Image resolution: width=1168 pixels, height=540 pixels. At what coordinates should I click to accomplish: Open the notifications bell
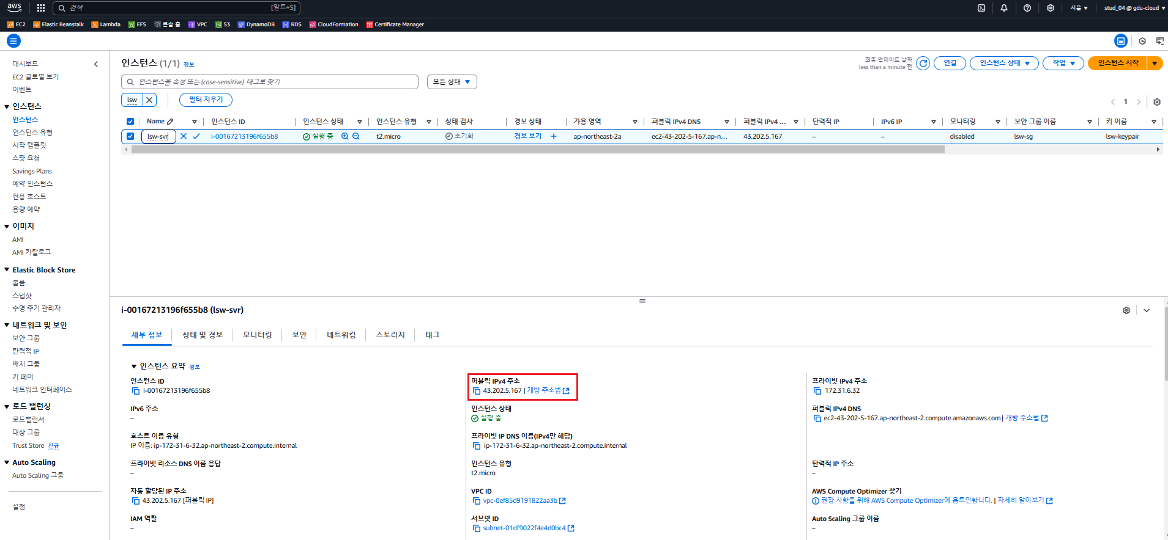click(x=1004, y=8)
